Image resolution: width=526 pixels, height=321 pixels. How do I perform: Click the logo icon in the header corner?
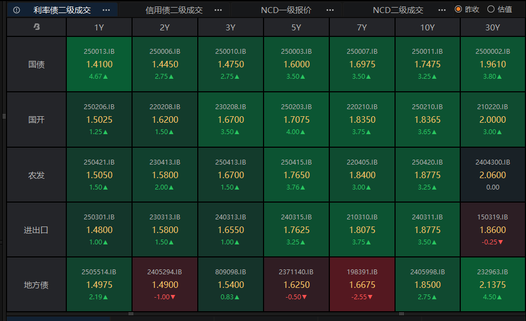click(36, 27)
